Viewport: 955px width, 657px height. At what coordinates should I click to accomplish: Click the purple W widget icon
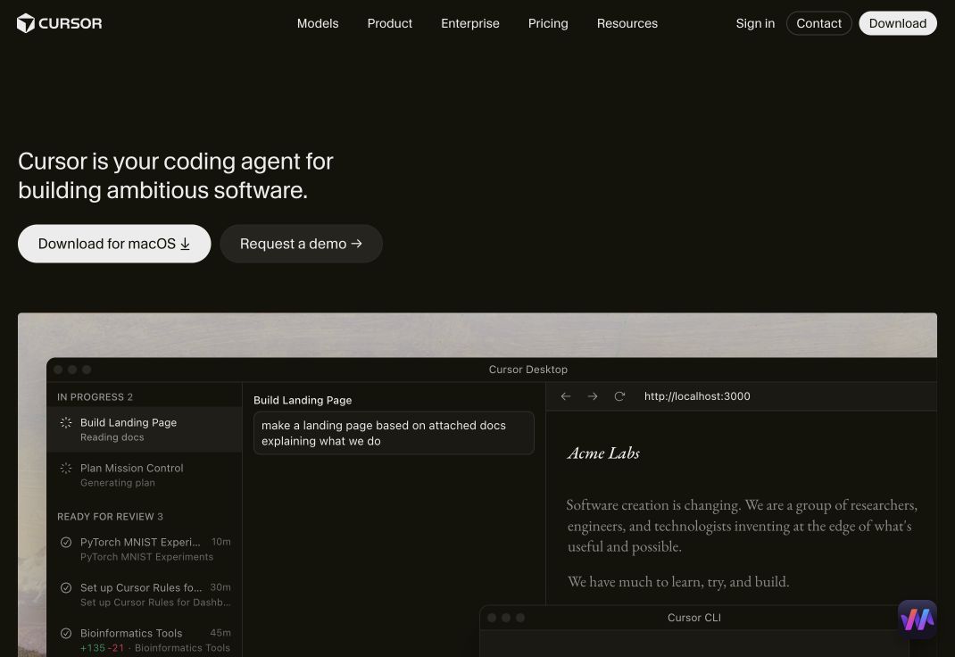click(x=918, y=620)
